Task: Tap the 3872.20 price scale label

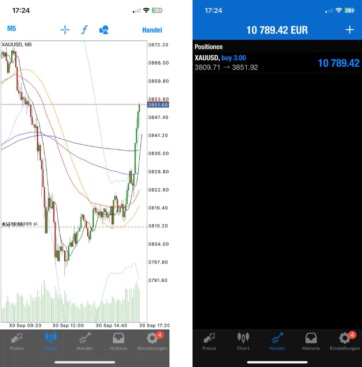Action: coord(158,45)
